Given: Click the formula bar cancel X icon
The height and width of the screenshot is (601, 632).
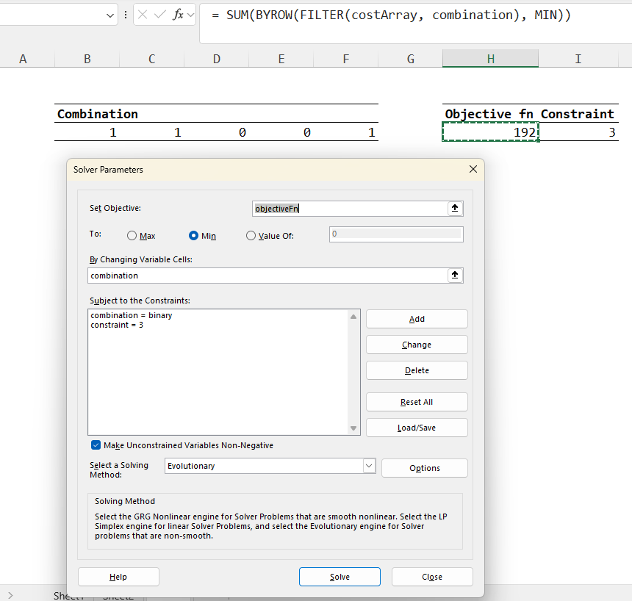Looking at the screenshot, I should [143, 15].
